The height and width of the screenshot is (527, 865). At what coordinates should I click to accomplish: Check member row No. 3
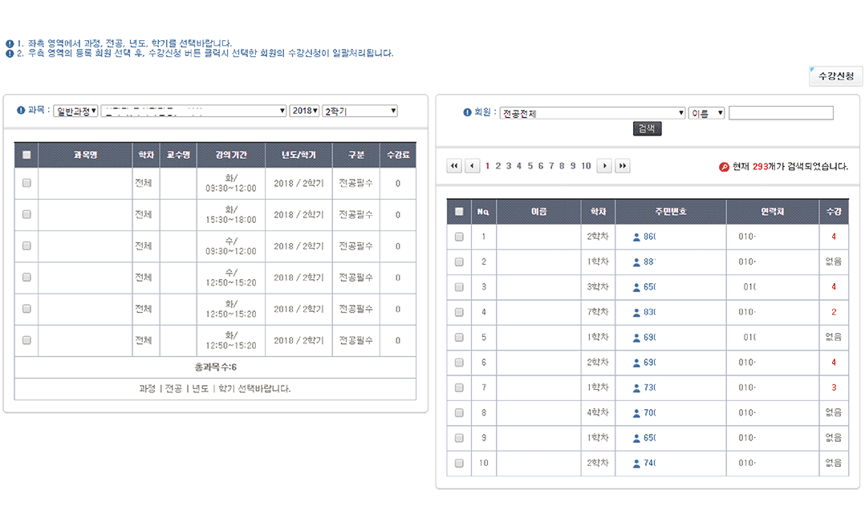[459, 287]
